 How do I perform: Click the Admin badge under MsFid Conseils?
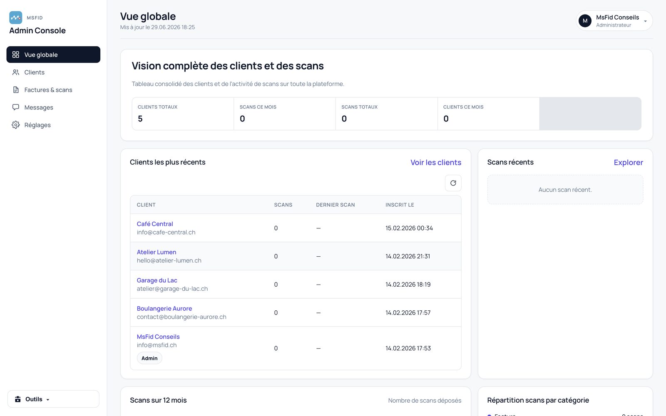tap(149, 358)
